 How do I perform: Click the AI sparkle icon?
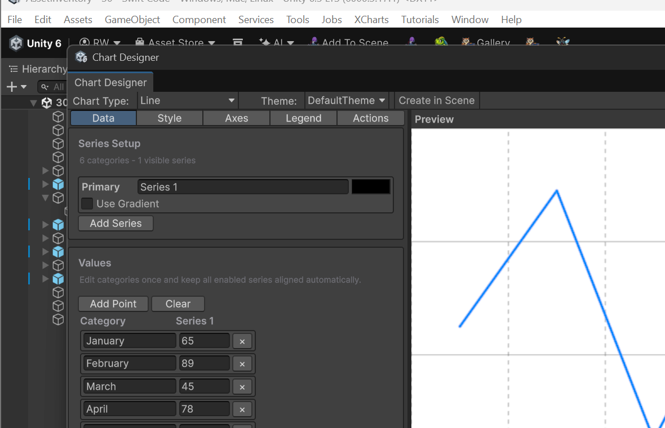coord(265,42)
